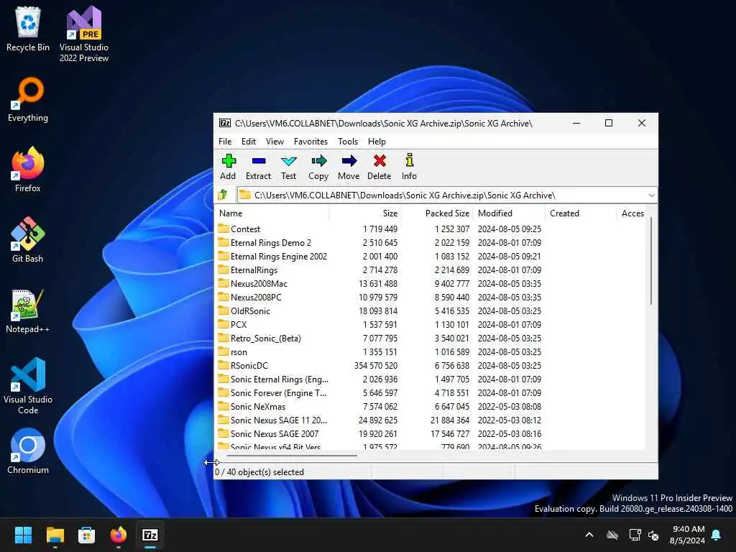Select the Nexus2008Mac folder
The height and width of the screenshot is (552, 736).
(x=252, y=283)
